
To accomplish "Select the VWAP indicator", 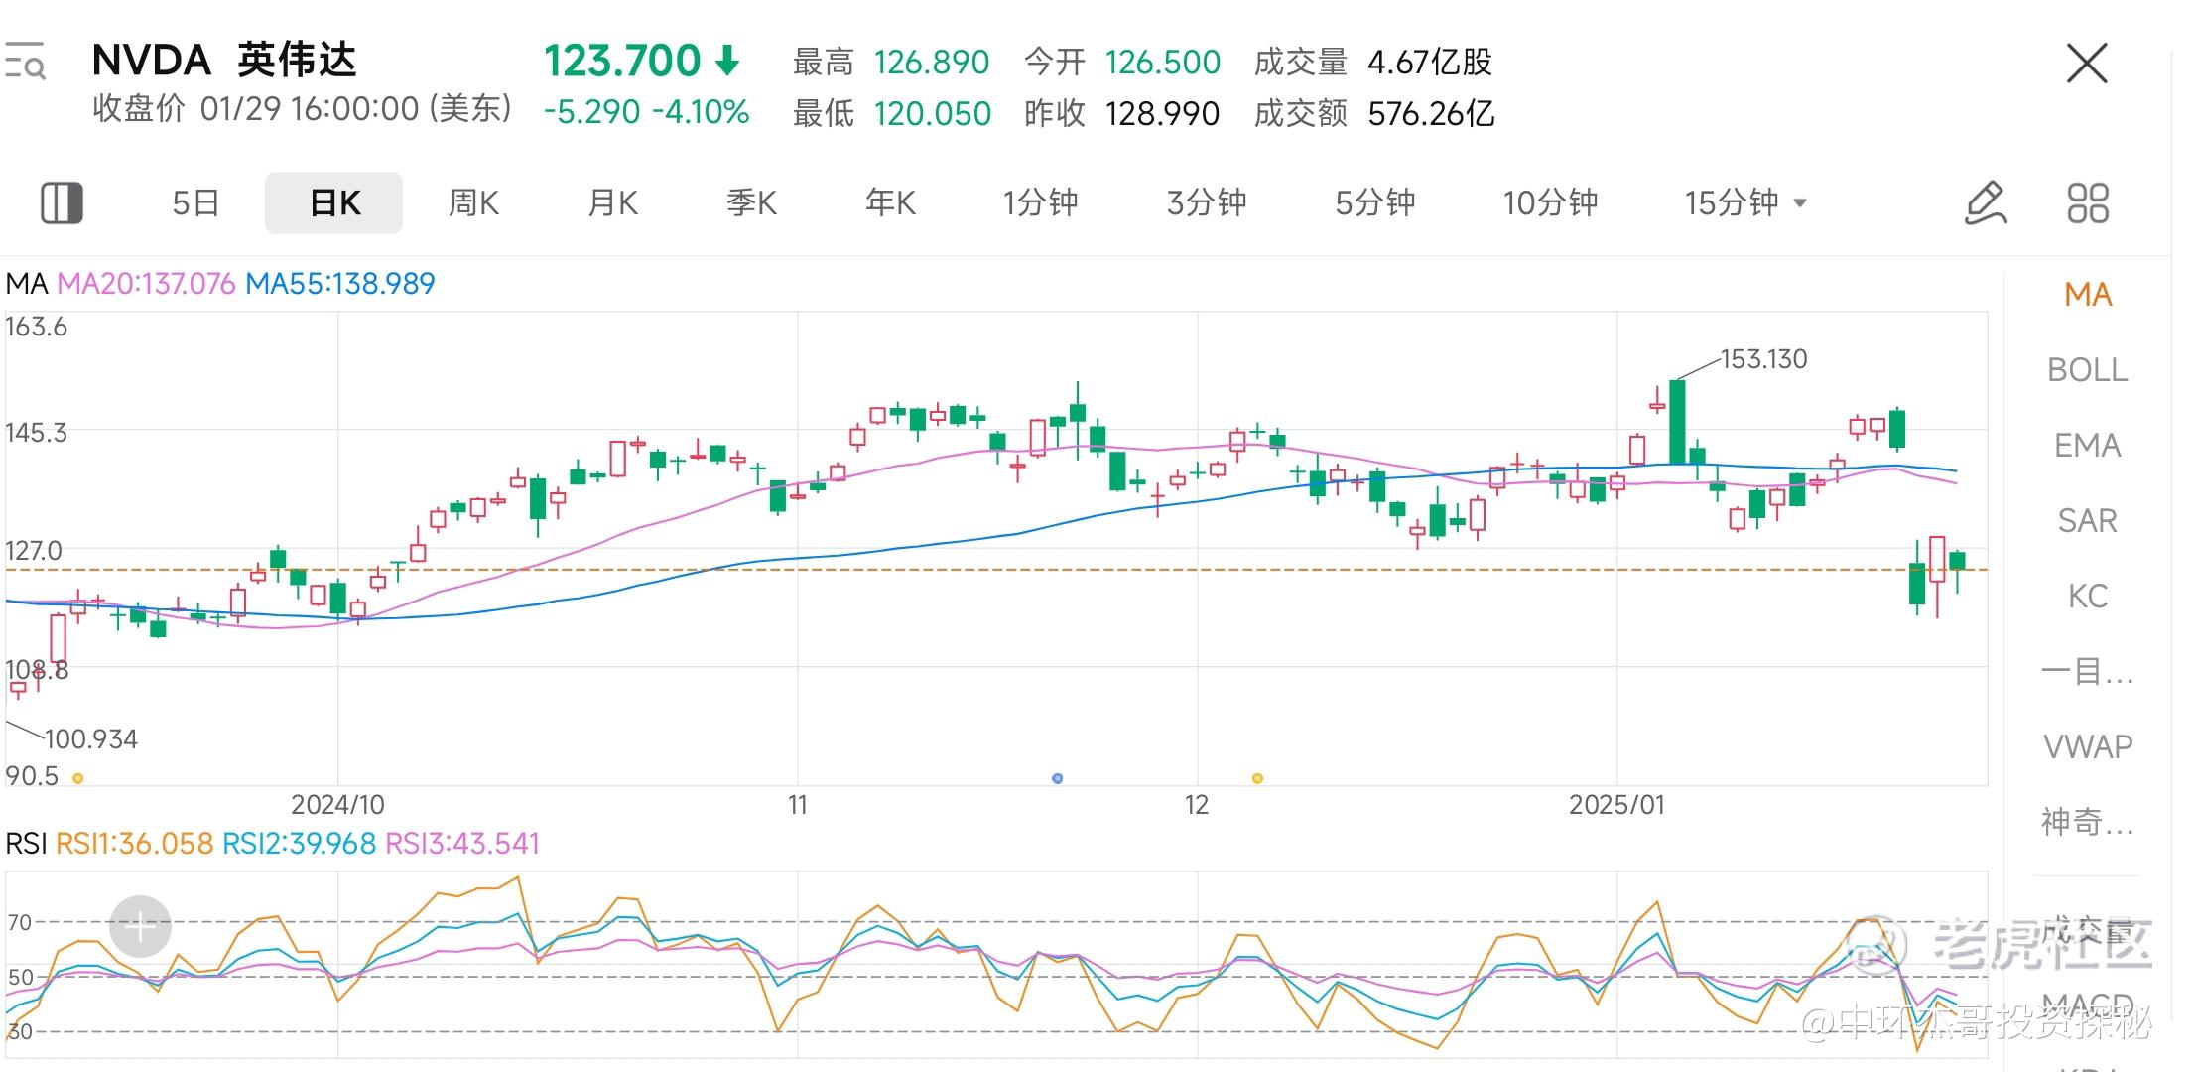I will tap(2088, 747).
